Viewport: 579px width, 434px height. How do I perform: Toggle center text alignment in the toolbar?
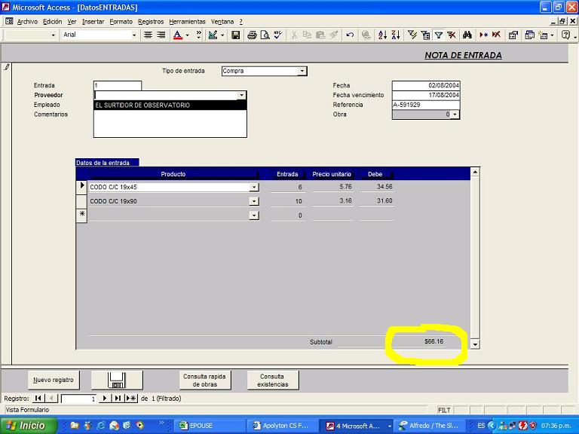[149, 35]
